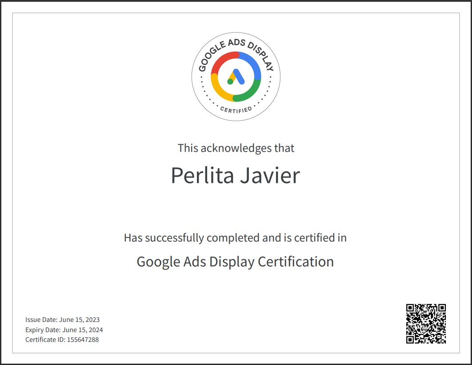
Task: Click the phrase This acknowledges that
Action: coord(236,148)
